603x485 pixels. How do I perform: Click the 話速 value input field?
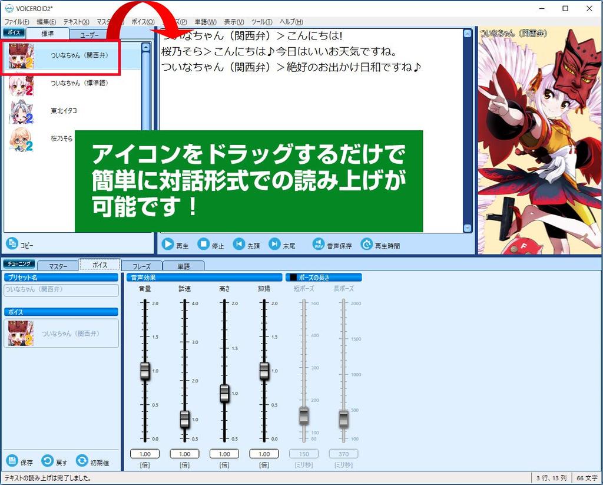(184, 454)
